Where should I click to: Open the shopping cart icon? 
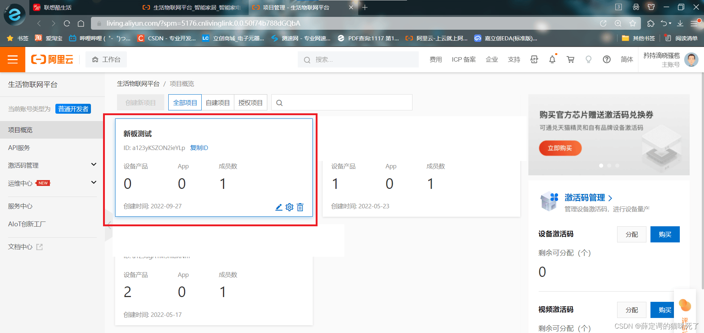tap(571, 59)
